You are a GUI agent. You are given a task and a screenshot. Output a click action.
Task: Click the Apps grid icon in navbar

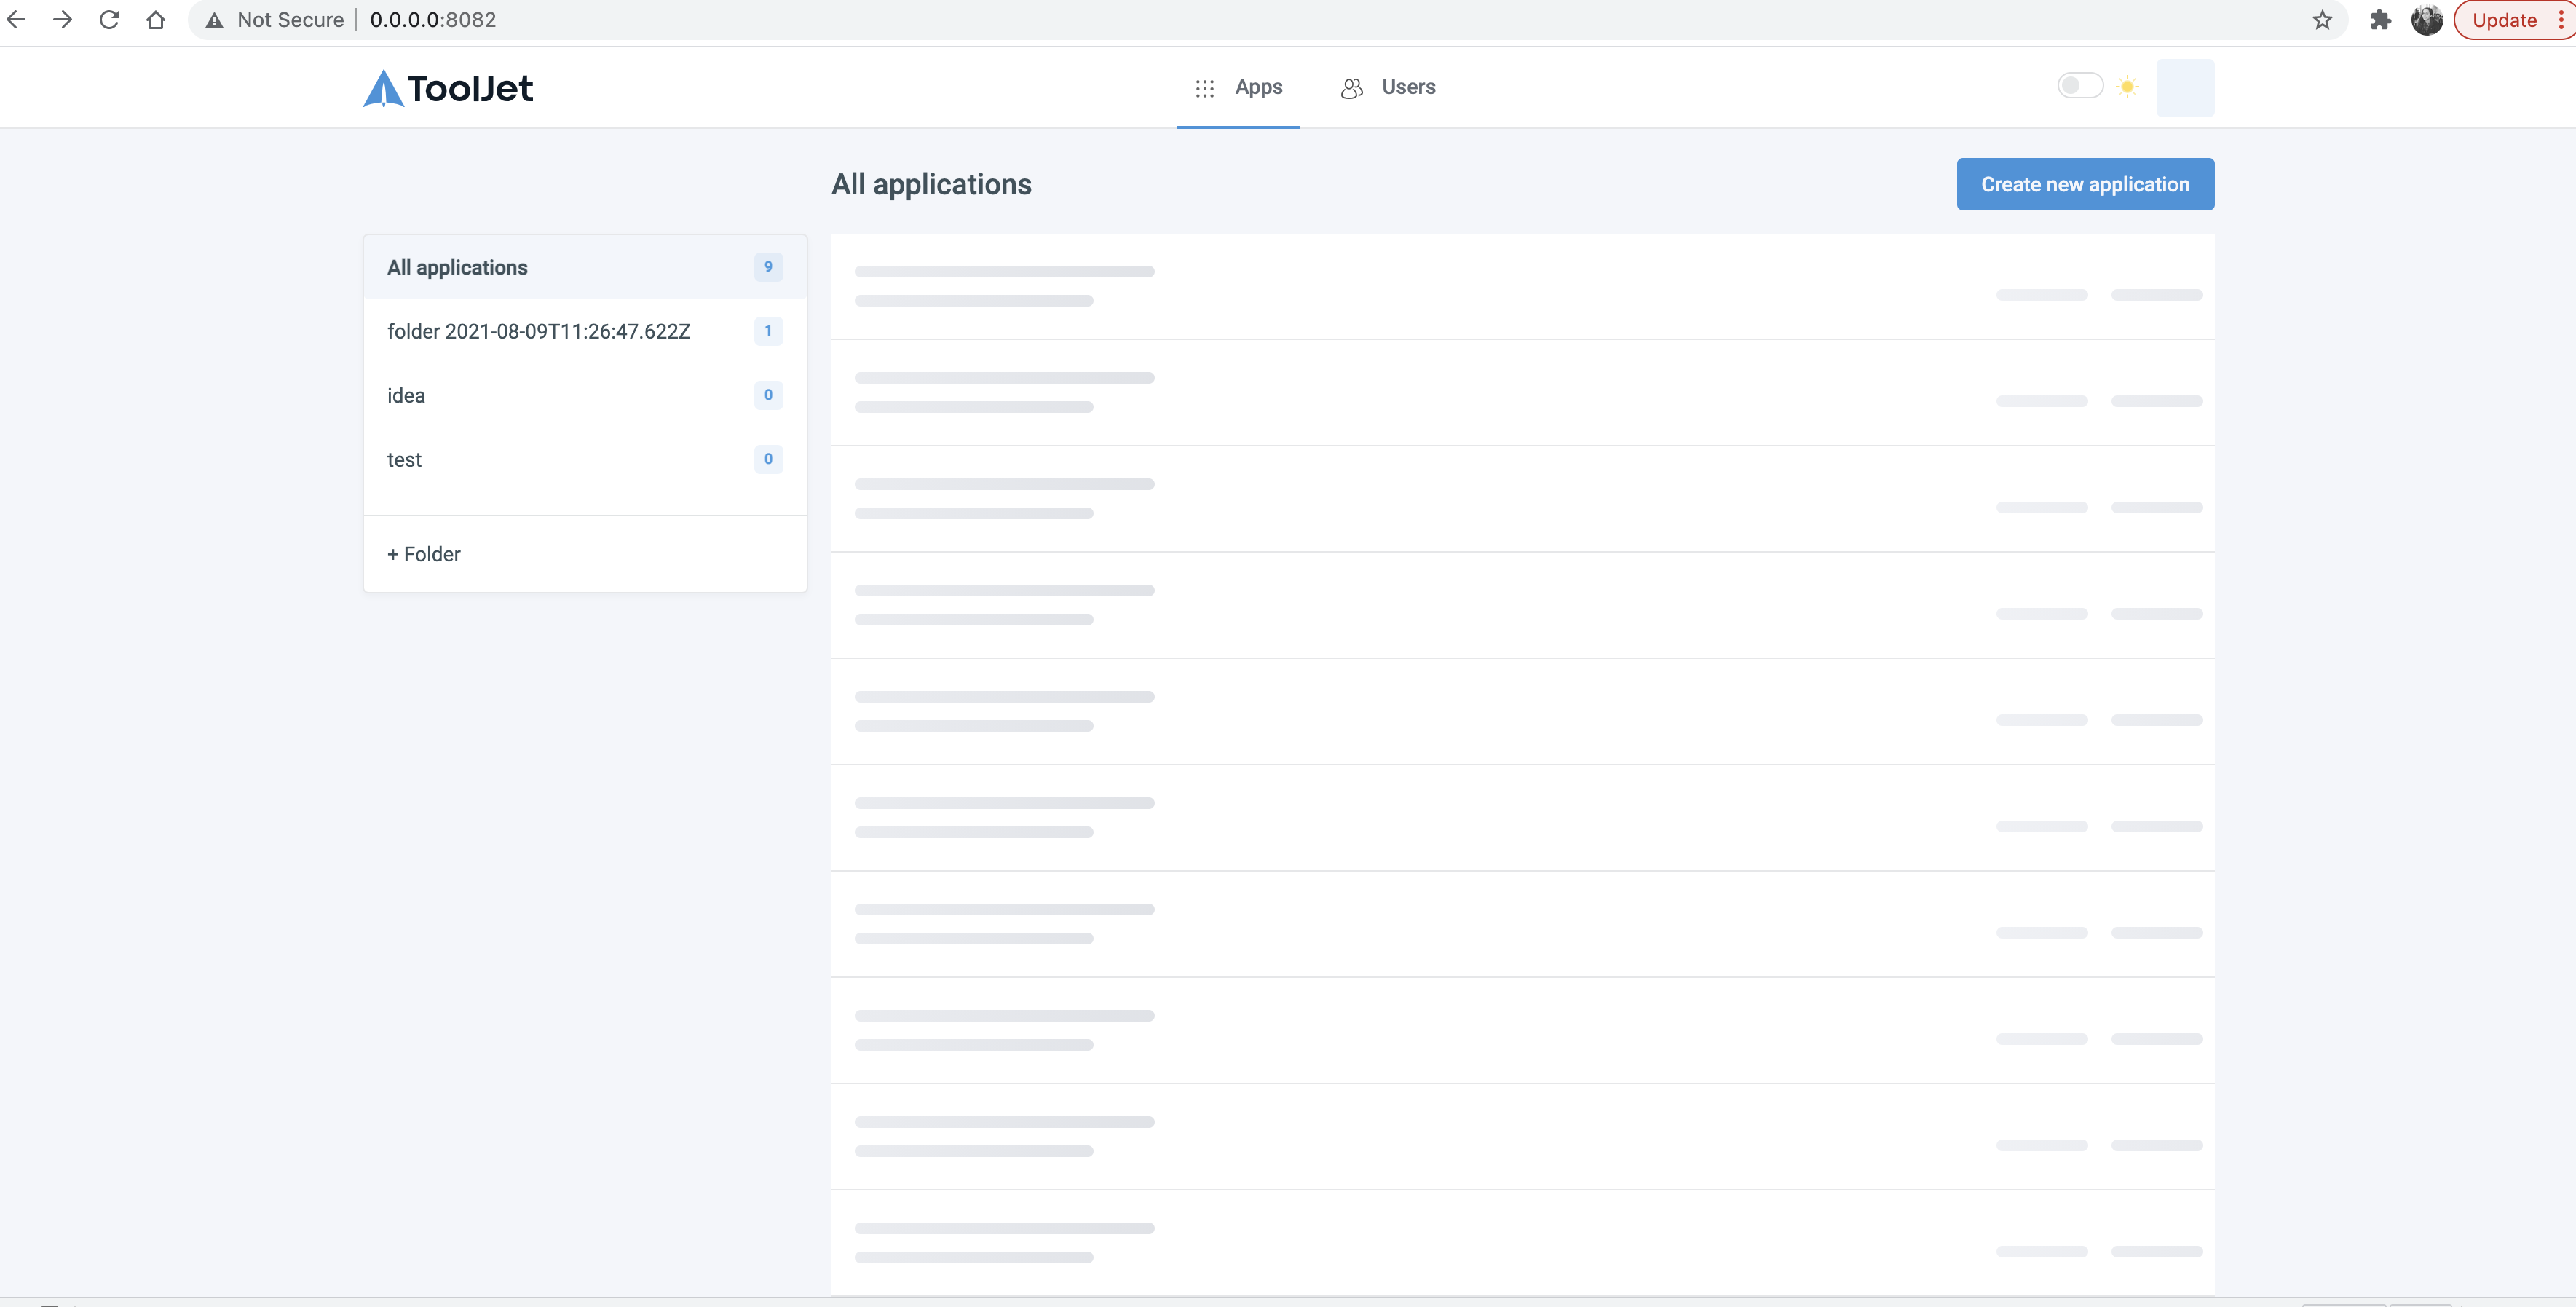(1204, 87)
